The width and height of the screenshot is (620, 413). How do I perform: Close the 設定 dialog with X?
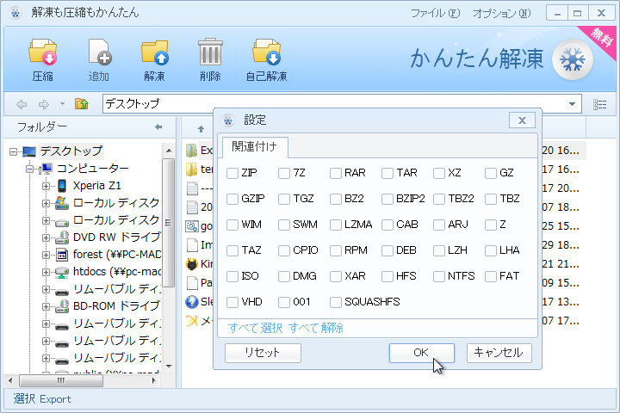coord(522,120)
